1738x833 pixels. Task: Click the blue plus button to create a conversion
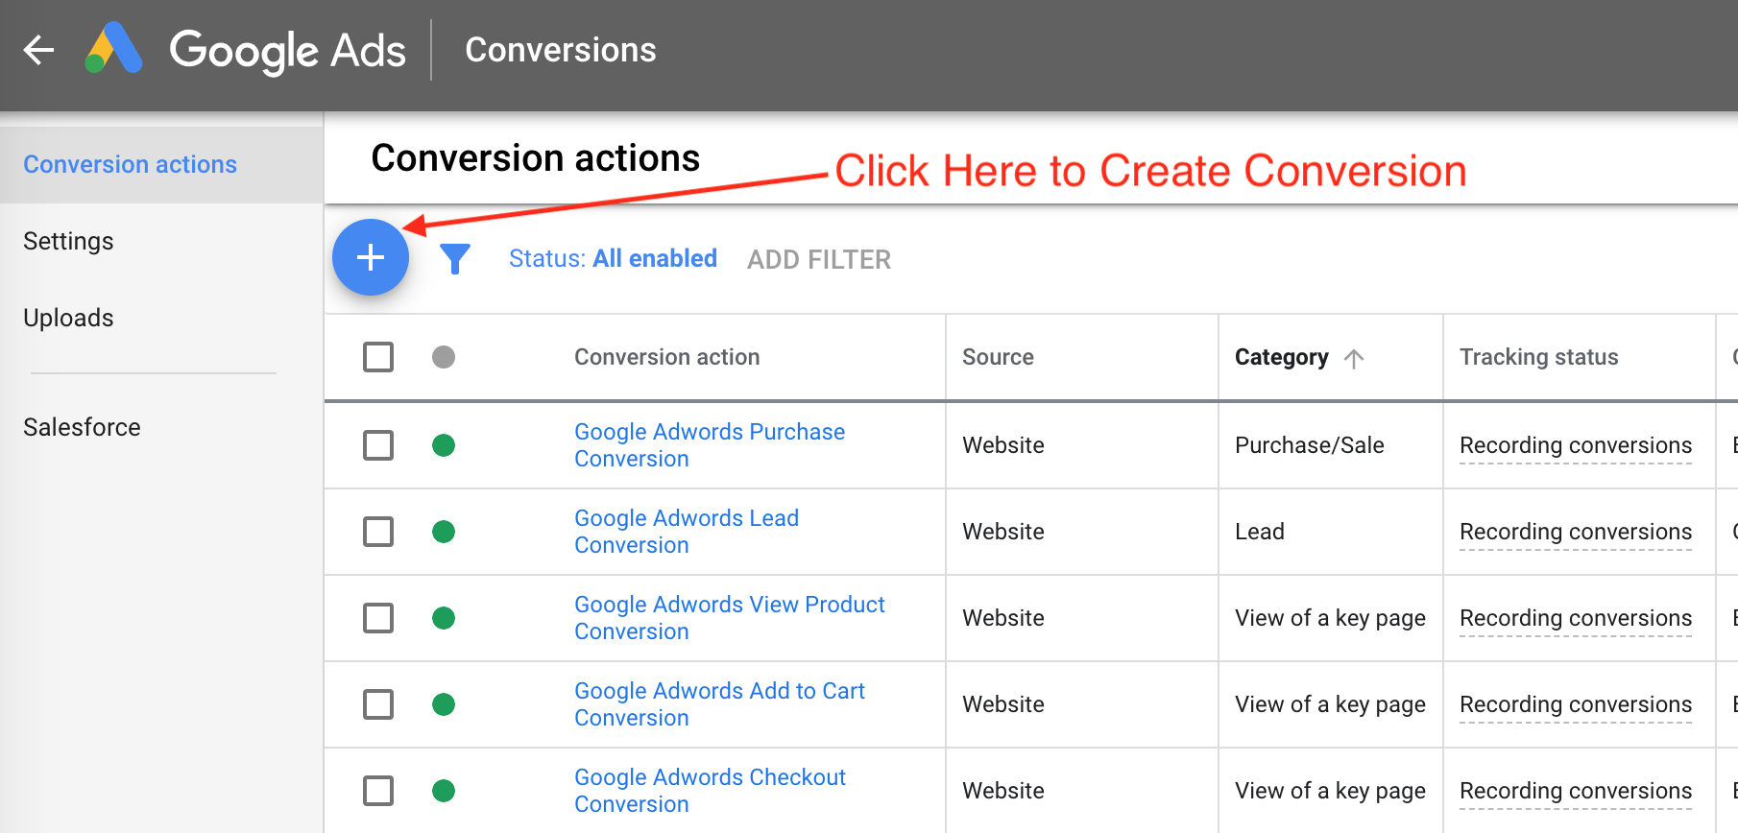pos(371,257)
